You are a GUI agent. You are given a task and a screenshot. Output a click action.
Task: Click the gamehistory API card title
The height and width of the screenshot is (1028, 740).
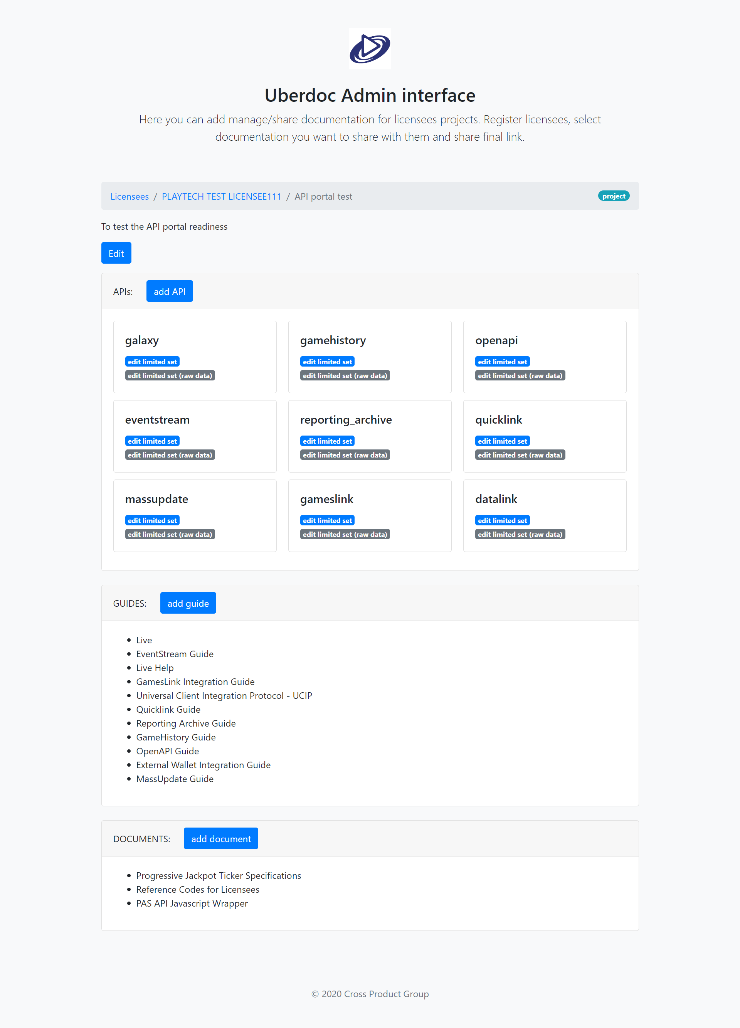(333, 340)
